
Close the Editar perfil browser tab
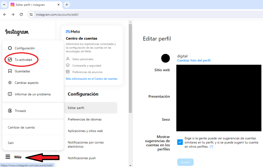pyautogui.click(x=59, y=5)
